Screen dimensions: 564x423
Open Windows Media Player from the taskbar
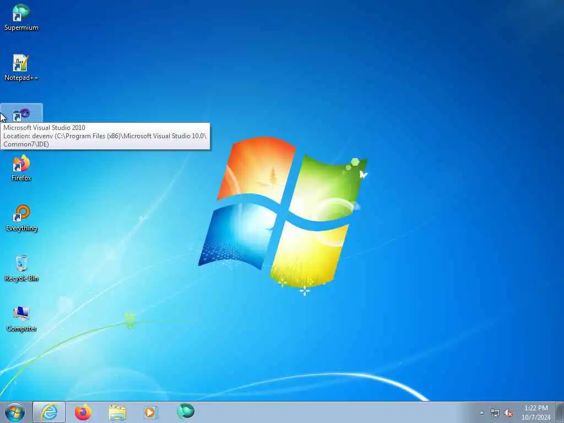tap(151, 412)
